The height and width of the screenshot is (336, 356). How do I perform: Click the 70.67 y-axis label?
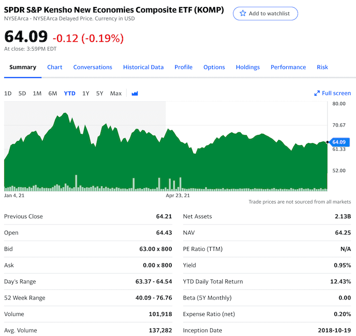(339, 125)
